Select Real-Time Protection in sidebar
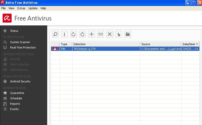Image resolution: width=202 pixels, height=125 pixels. pos(23,47)
